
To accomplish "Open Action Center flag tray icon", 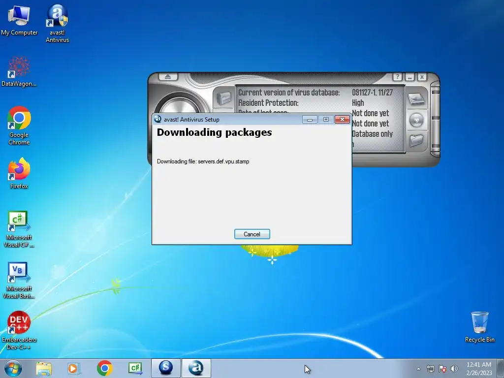I will (x=442, y=369).
